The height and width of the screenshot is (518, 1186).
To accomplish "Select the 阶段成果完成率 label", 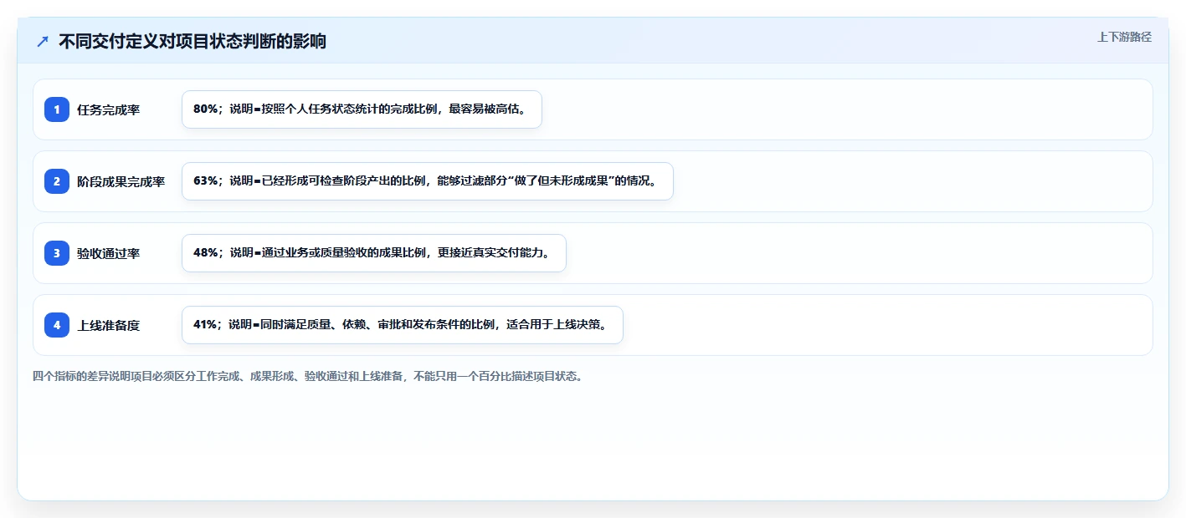I will 121,182.
